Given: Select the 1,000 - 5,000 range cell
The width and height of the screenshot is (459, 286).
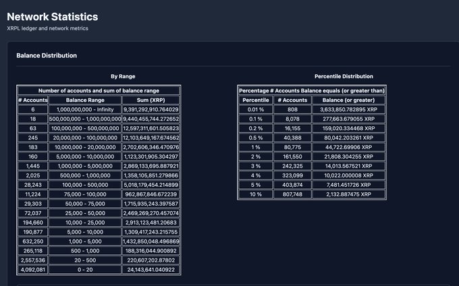Looking at the screenshot, I should point(85,241).
